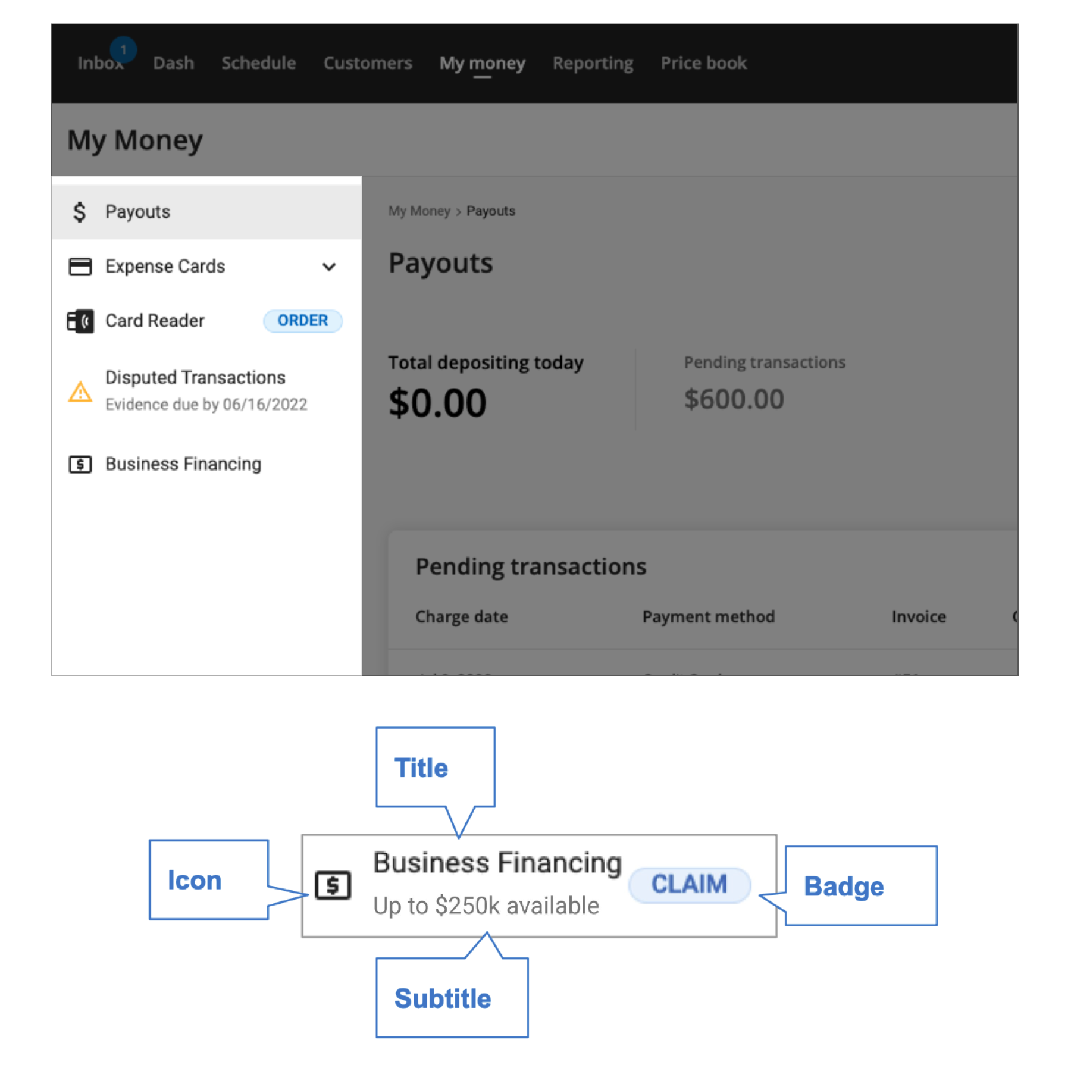Open the Customers tab

coord(367,63)
